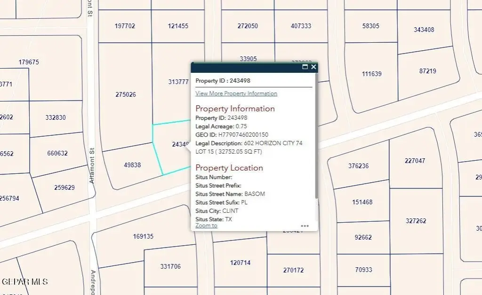Click the Situs City CLINT value
482x295 pixels.
point(230,210)
